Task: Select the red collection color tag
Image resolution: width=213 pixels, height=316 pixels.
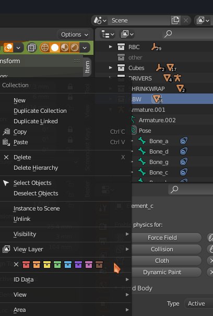Action: [x=26, y=264]
